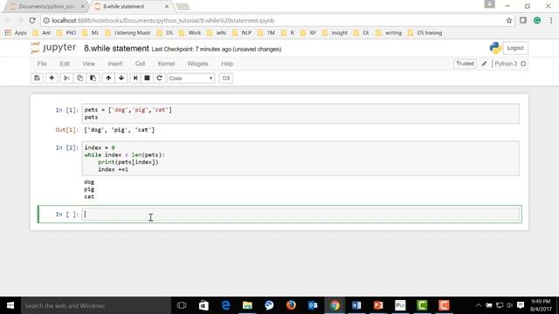Click the Jupyter logo

tap(53, 48)
